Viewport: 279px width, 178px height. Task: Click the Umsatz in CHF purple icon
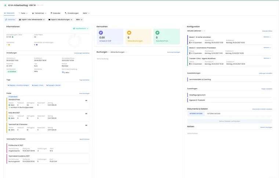[101, 33]
